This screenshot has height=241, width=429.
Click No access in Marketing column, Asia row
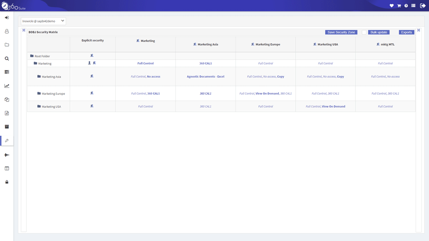point(153,77)
